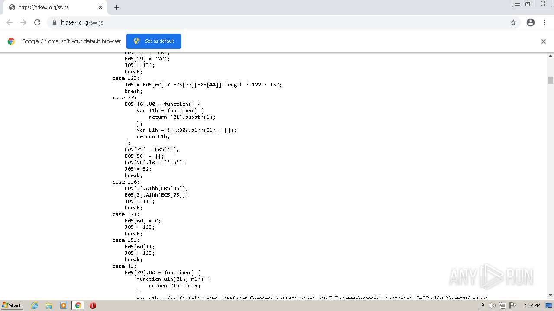This screenshot has width=554, height=311.
Task: Open the network tray icon
Action: click(x=502, y=305)
